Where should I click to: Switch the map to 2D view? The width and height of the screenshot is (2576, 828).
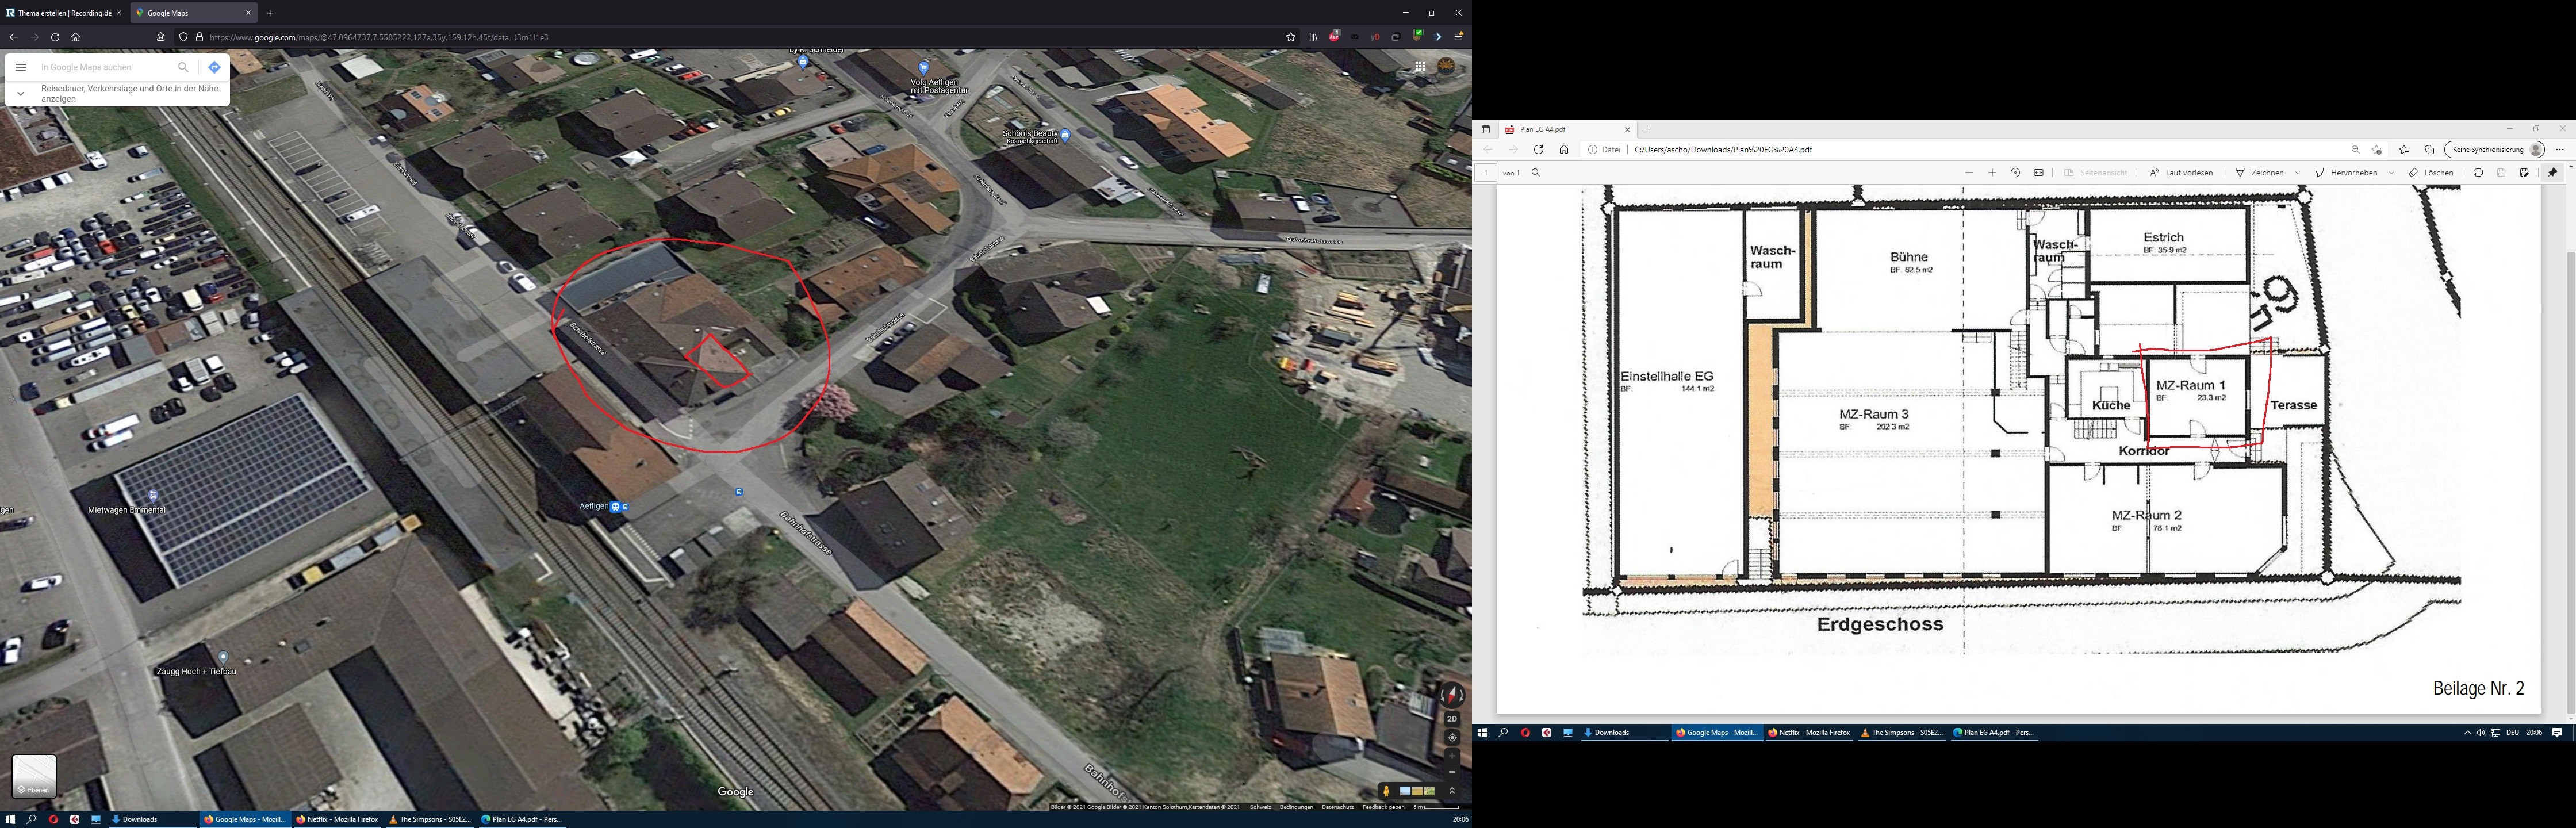(x=1452, y=719)
